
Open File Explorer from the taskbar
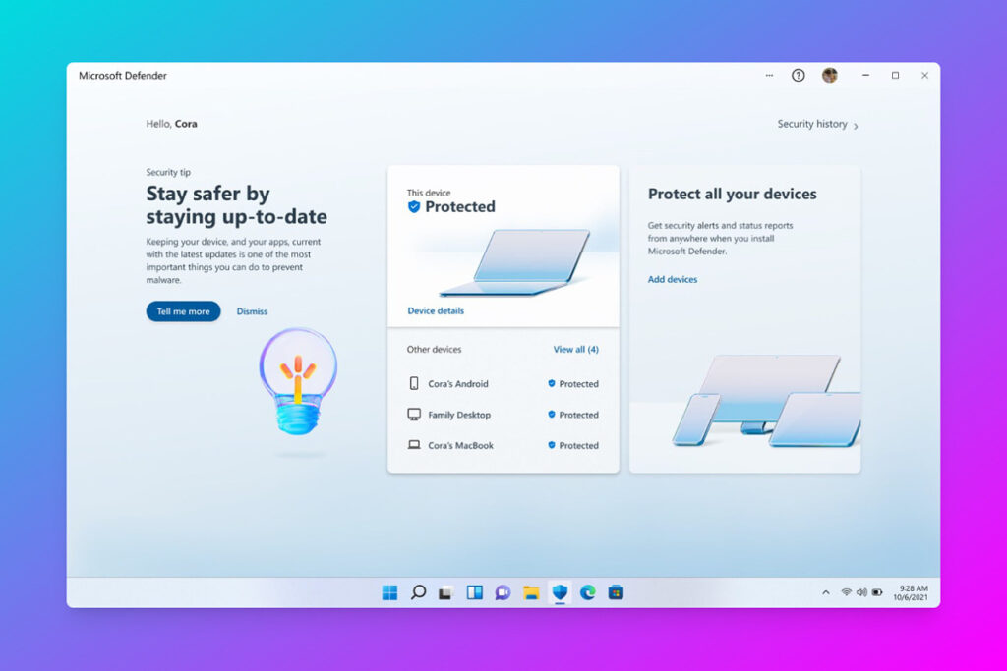pyautogui.click(x=531, y=592)
